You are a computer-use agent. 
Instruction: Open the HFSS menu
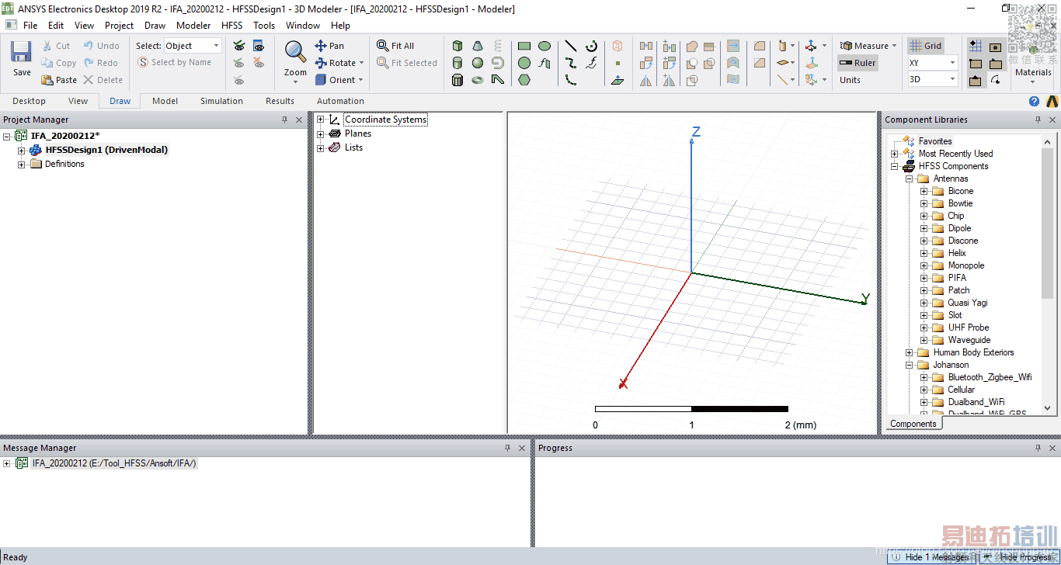click(232, 25)
